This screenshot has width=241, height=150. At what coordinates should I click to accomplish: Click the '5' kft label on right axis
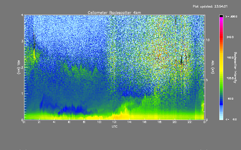(207, 80)
